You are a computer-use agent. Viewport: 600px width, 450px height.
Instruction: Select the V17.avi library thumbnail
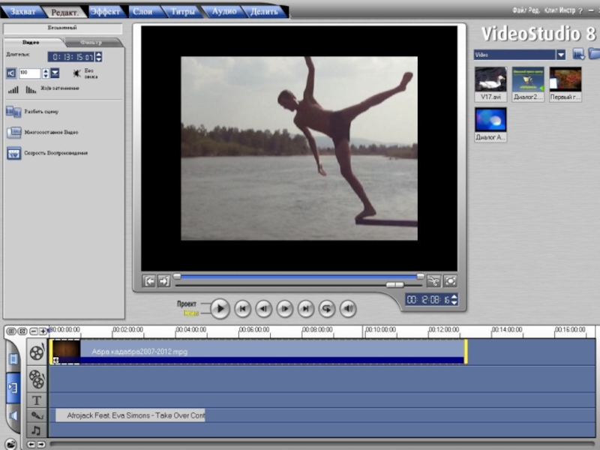(x=490, y=79)
